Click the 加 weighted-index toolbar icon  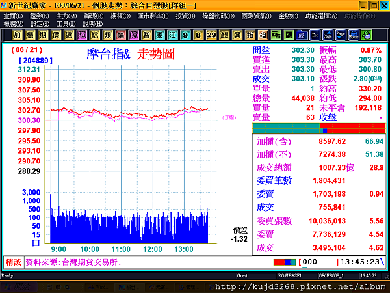click(x=17, y=35)
